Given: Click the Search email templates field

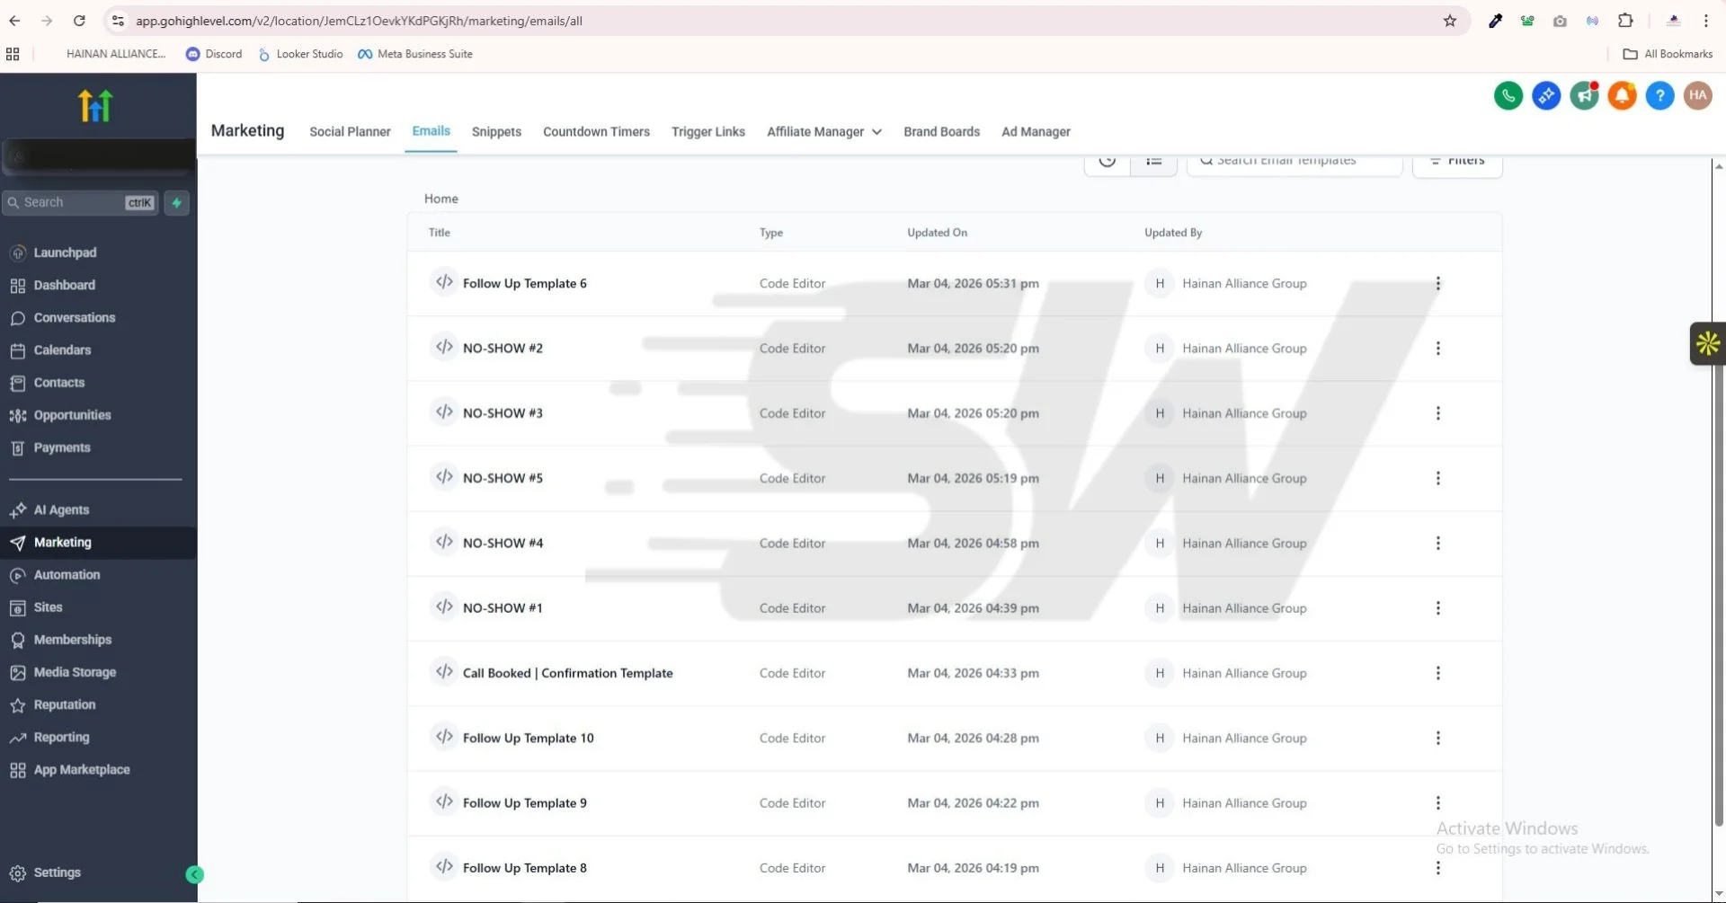Looking at the screenshot, I should 1294,162.
